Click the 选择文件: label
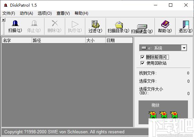Image resolution: width=194 pixels, height=137 pixels. [x=148, y=81]
